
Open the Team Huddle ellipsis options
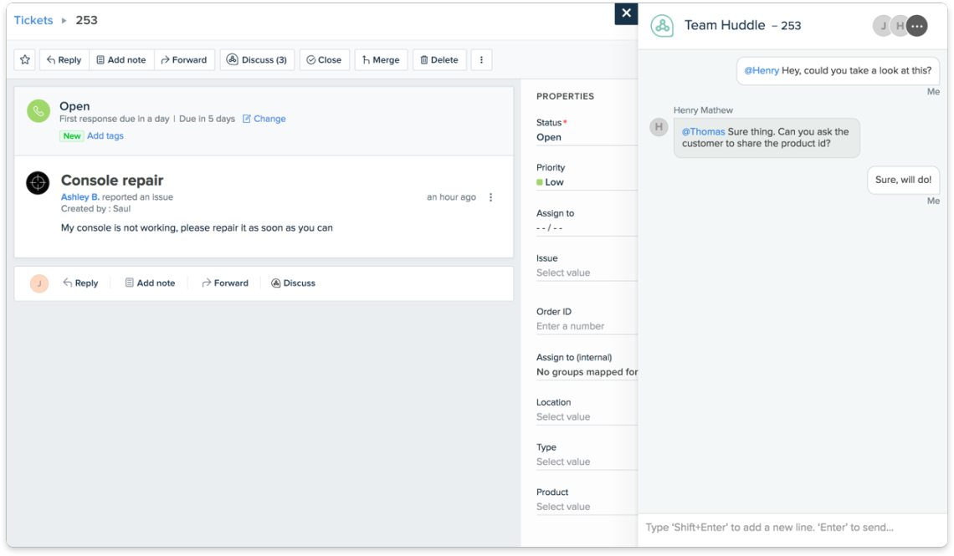click(916, 26)
